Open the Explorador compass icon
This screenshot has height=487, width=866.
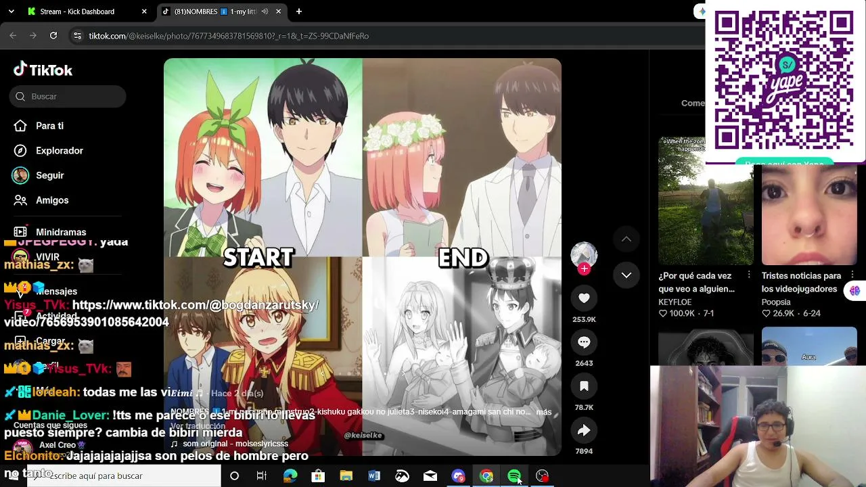[20, 151]
